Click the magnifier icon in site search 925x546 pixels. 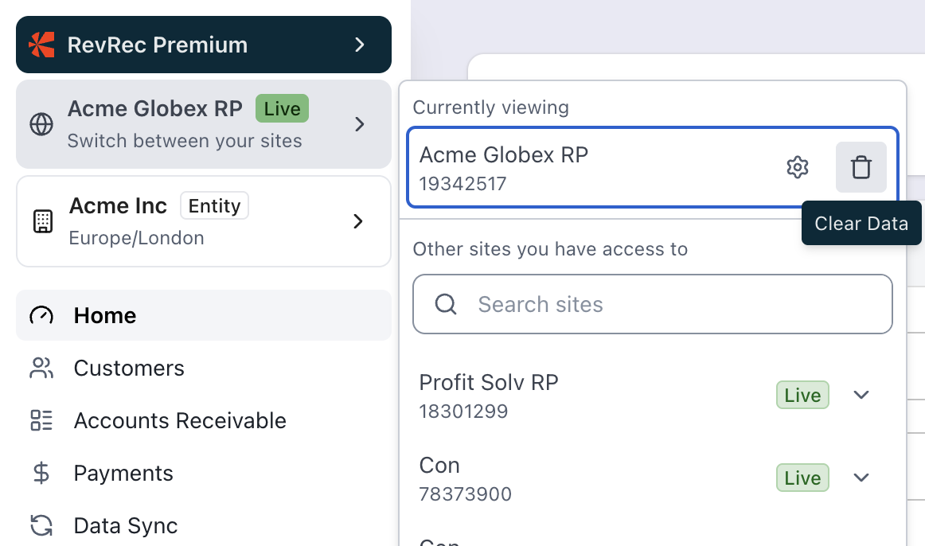coord(446,304)
